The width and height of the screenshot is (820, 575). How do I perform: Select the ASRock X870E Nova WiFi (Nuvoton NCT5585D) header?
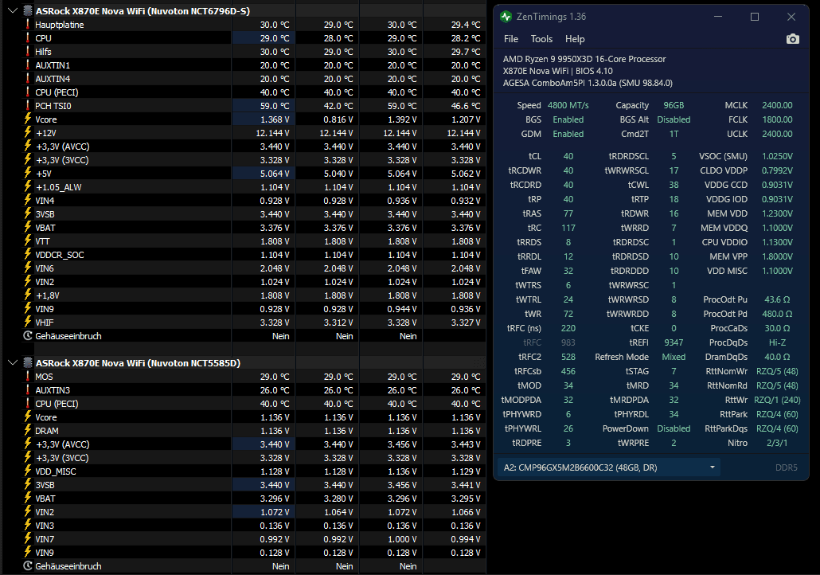pos(138,362)
